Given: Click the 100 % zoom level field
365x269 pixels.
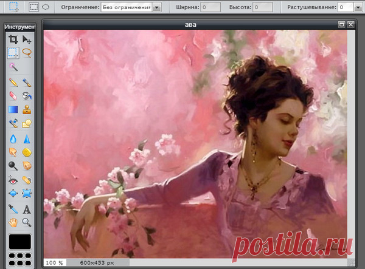Looking at the screenshot, I should (x=55, y=263).
